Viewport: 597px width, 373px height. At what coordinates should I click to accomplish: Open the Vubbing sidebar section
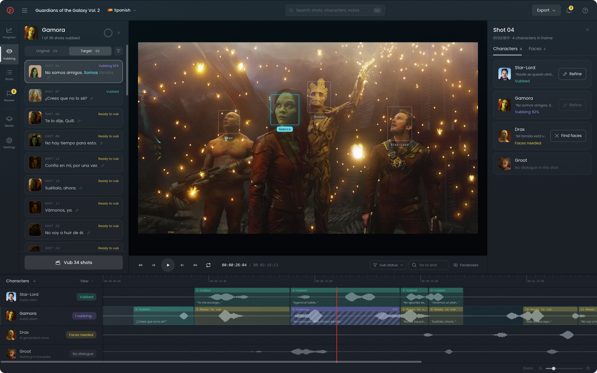click(9, 54)
